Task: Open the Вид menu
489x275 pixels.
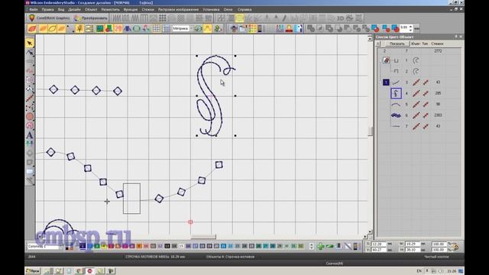Action: click(x=61, y=10)
